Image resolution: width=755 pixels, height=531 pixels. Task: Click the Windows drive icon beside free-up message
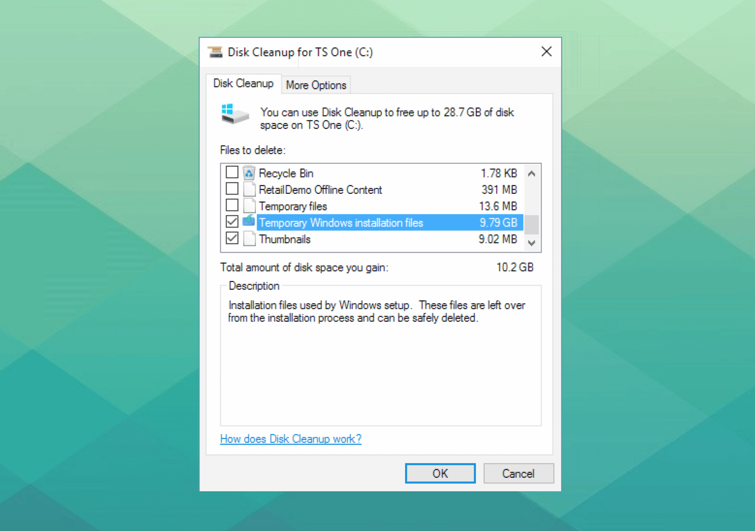click(235, 114)
